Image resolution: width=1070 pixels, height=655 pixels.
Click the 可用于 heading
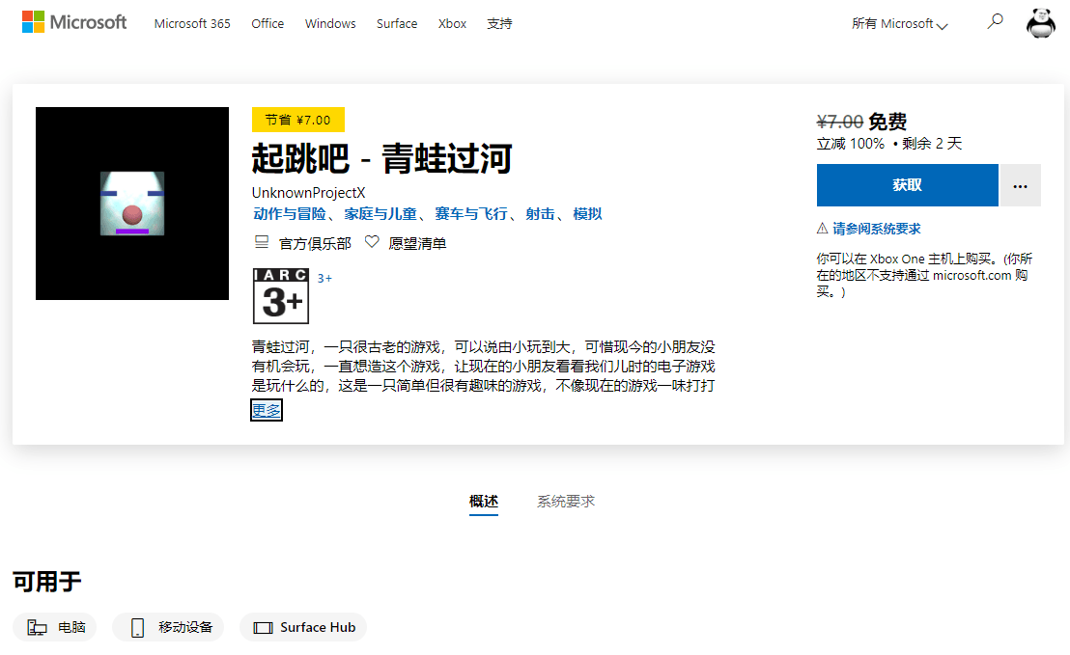(x=47, y=582)
